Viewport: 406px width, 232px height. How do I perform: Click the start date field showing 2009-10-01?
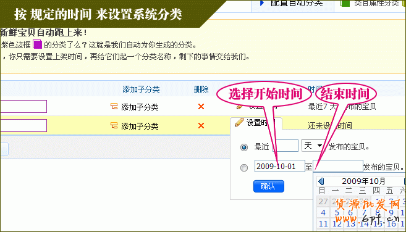tap(280, 166)
